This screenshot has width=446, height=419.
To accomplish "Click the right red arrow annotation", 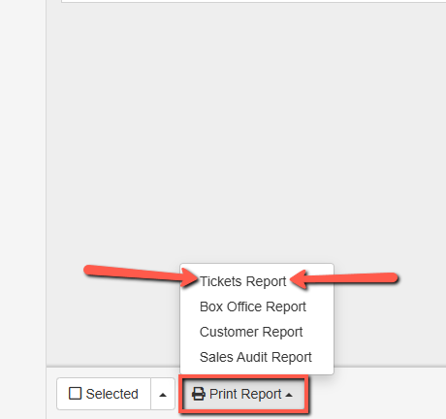I will [344, 279].
